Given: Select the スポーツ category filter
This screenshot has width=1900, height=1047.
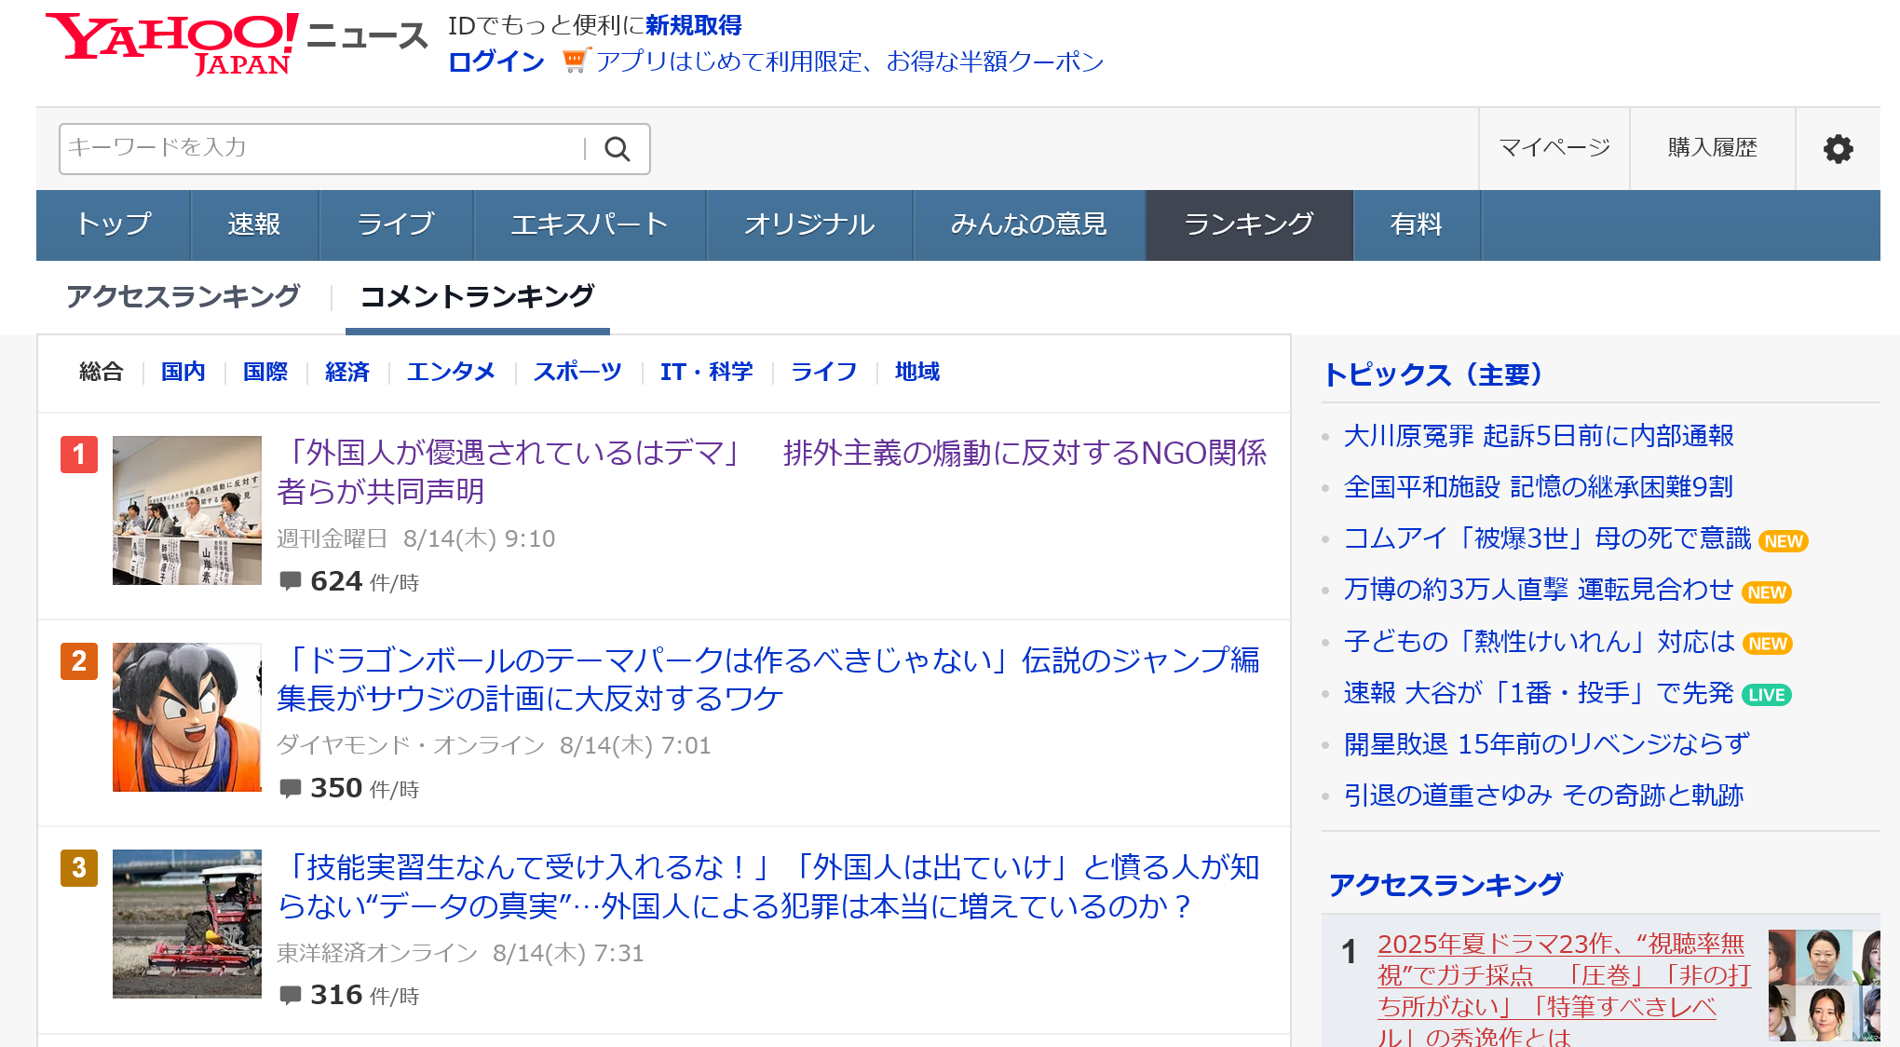Looking at the screenshot, I should pyautogui.click(x=577, y=372).
